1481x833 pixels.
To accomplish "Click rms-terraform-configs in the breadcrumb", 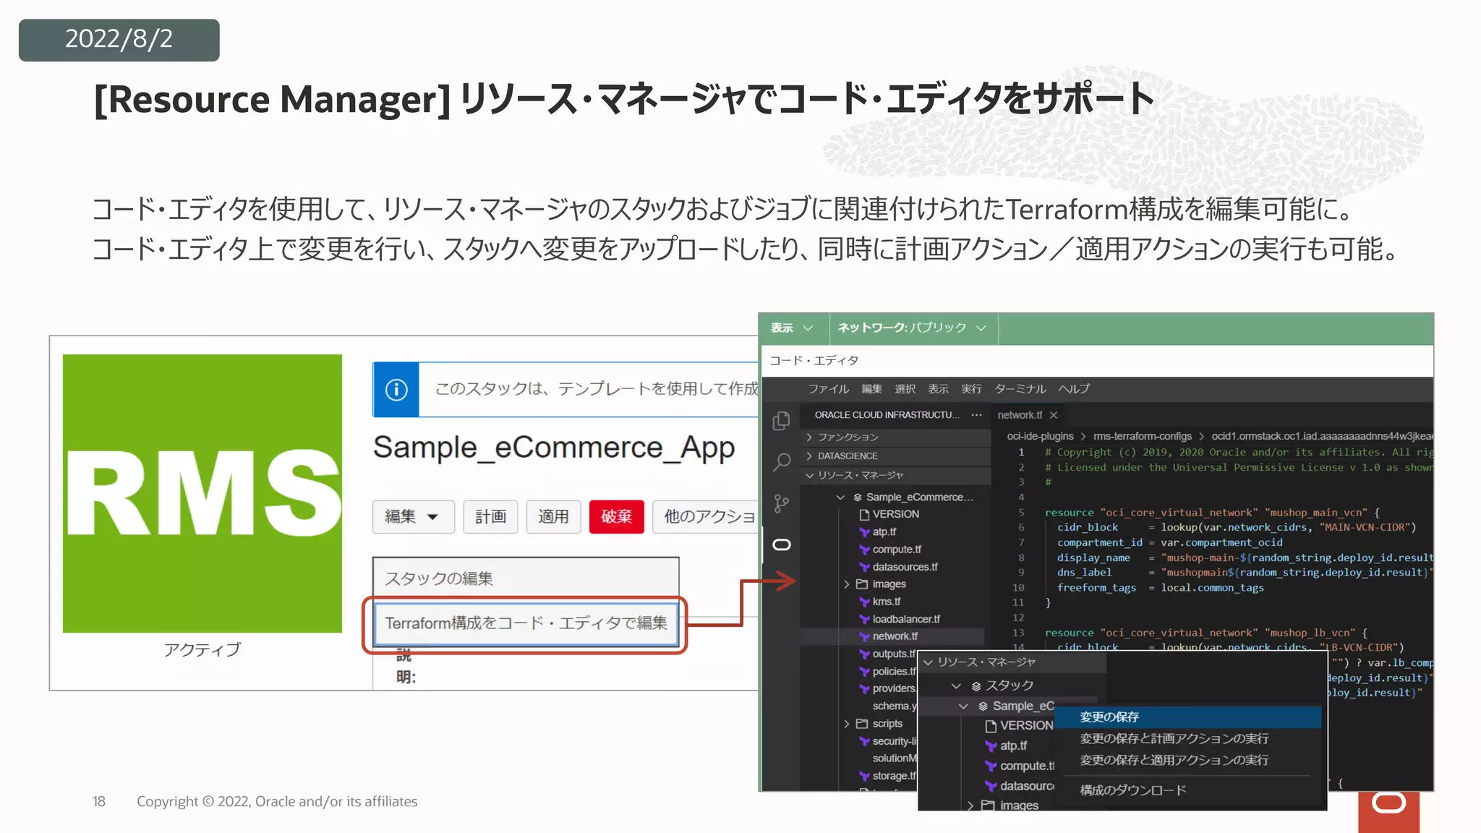I will (x=1142, y=437).
